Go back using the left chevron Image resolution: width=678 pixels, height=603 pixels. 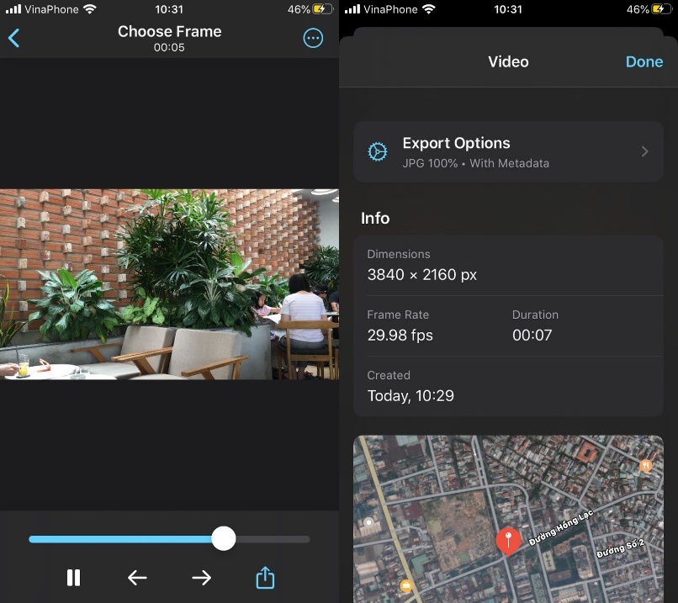tap(14, 39)
